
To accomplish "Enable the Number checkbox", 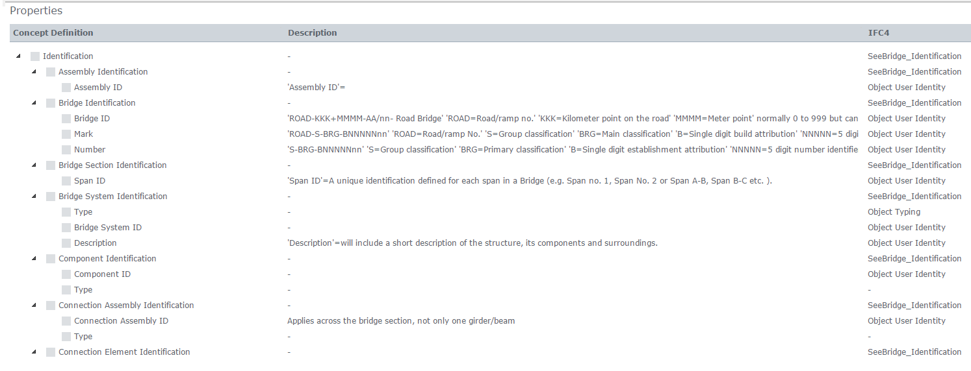I will pos(66,150).
